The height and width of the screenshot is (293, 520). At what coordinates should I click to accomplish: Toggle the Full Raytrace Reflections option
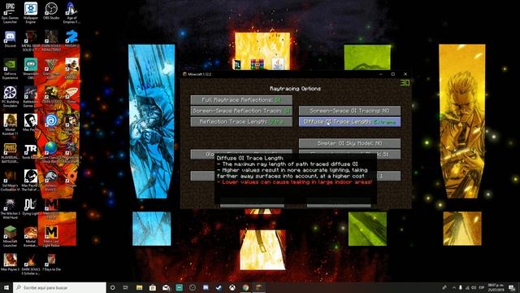tap(241, 100)
